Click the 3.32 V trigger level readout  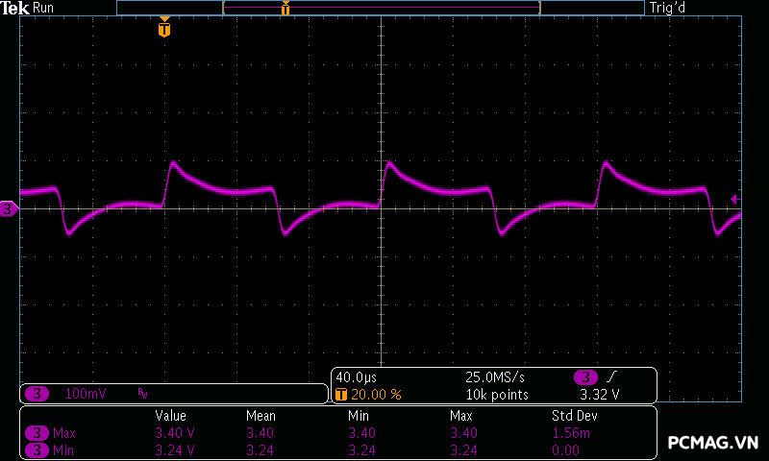tap(599, 395)
